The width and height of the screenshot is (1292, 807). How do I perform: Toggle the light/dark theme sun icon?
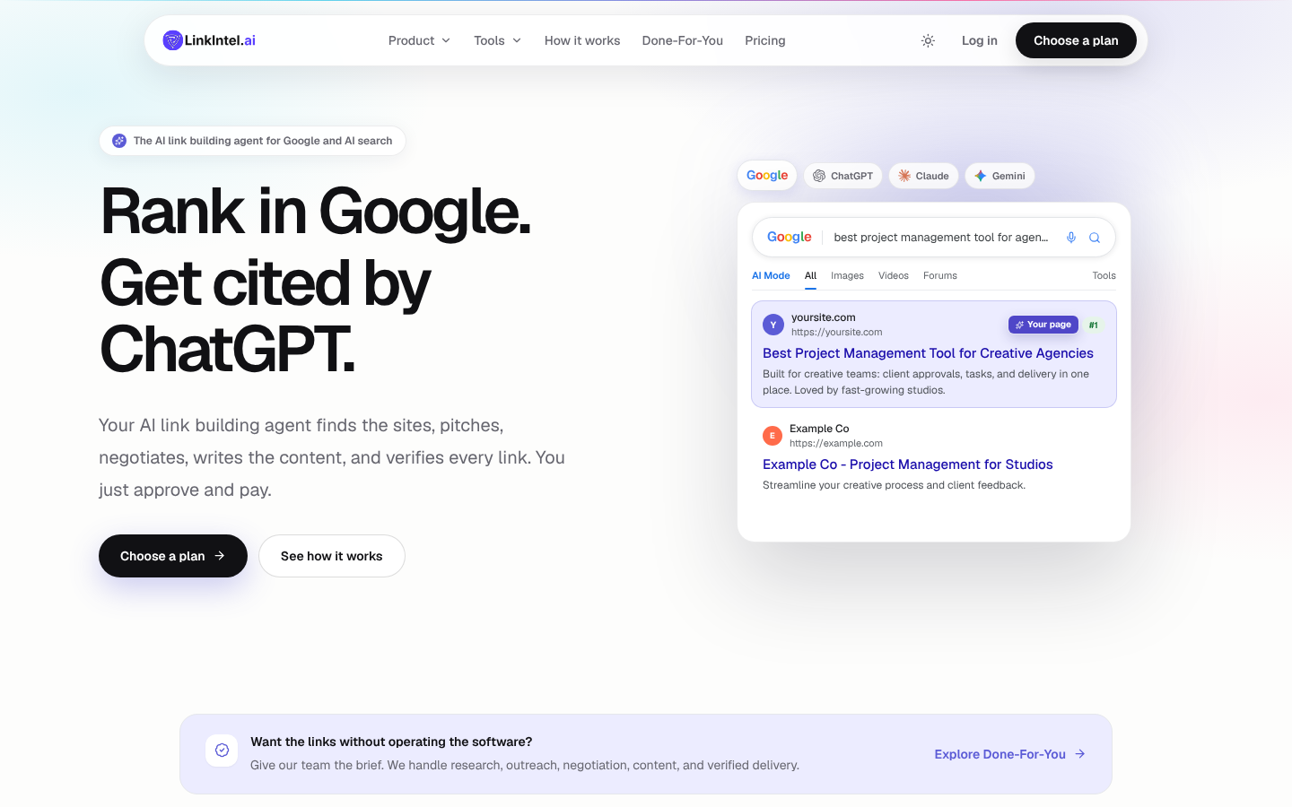click(928, 40)
